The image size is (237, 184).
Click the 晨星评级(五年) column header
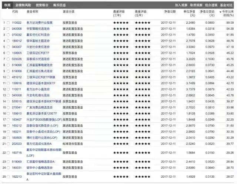[x=141, y=13]
